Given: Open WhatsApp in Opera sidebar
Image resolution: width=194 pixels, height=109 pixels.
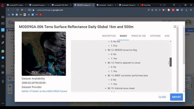Looking at the screenshot, I should coord(3,51).
